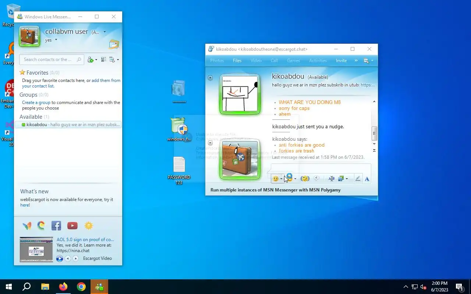This screenshot has width=471, height=294.
Task: Click the 'Create a group' link
Action: (36, 103)
